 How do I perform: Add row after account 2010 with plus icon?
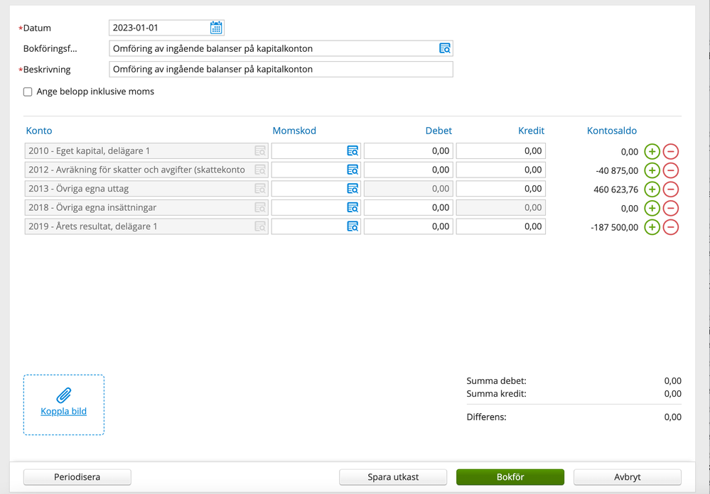click(652, 151)
